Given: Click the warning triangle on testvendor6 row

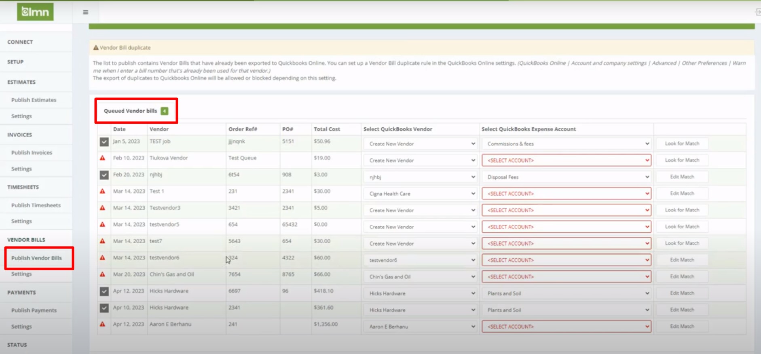Looking at the screenshot, I should (x=103, y=257).
